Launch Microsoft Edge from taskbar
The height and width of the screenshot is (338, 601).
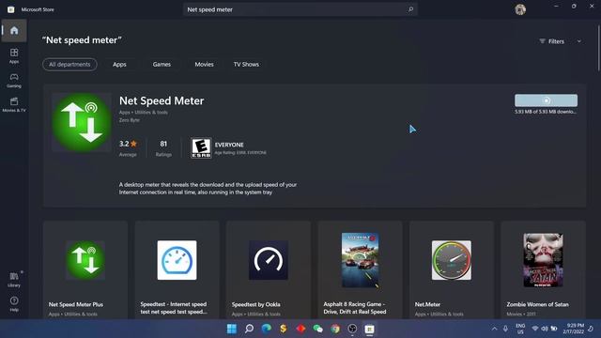click(x=266, y=329)
